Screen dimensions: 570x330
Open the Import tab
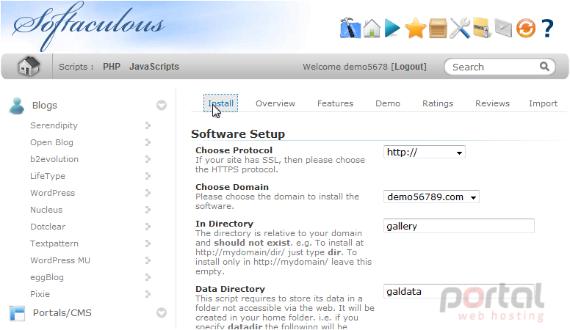tap(543, 103)
